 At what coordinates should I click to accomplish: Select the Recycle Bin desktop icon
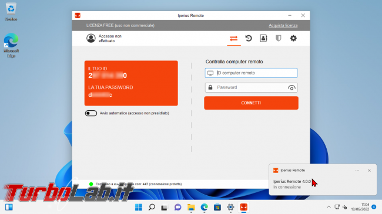click(11, 12)
